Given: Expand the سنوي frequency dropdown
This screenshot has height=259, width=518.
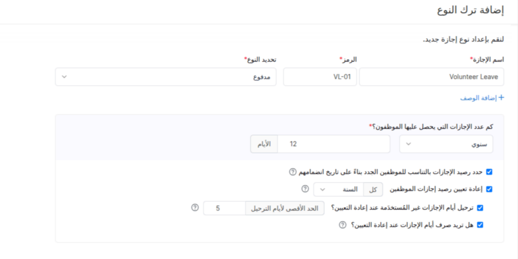Looking at the screenshot, I should click(446, 144).
